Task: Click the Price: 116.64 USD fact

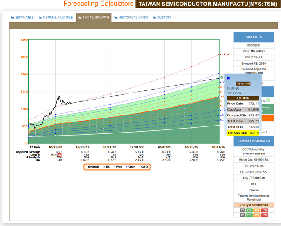Action: coord(254,51)
